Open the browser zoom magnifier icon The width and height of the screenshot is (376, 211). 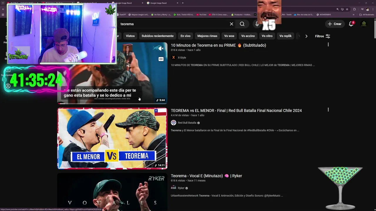[338, 9]
